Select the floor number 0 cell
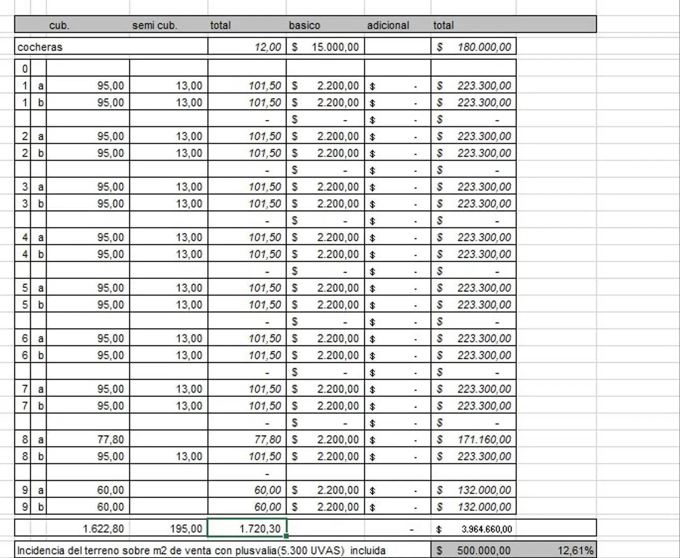680x558 pixels. coord(23,68)
